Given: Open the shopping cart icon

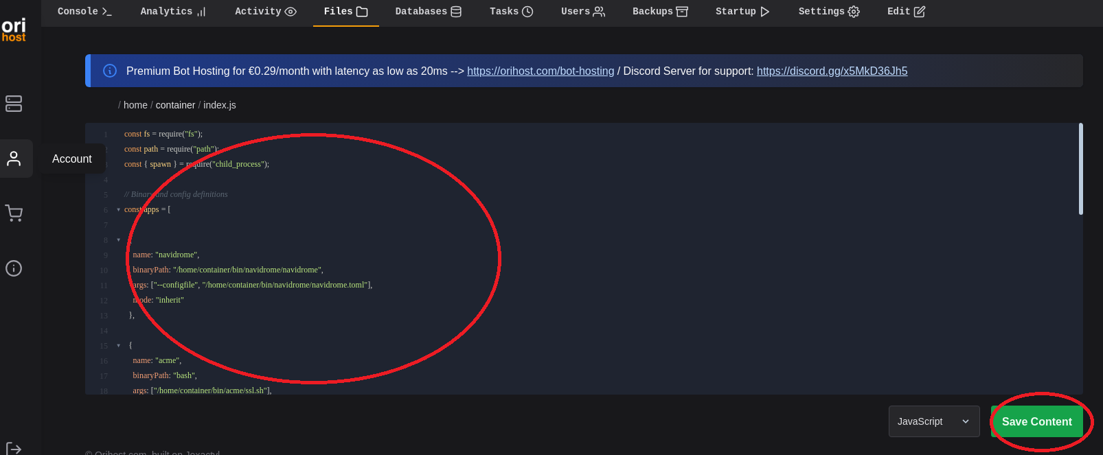Looking at the screenshot, I should coord(14,213).
